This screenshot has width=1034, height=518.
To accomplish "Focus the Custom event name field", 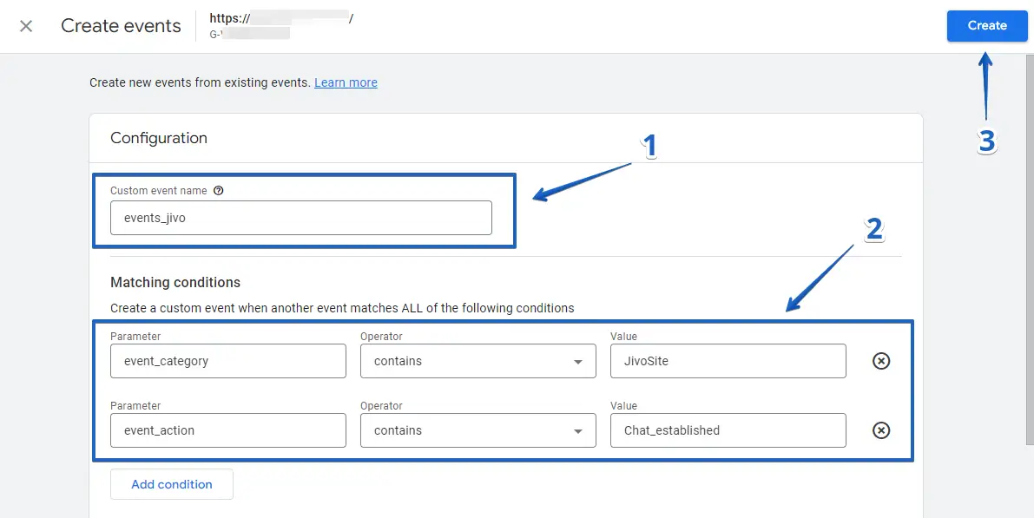I will pyautogui.click(x=300, y=218).
